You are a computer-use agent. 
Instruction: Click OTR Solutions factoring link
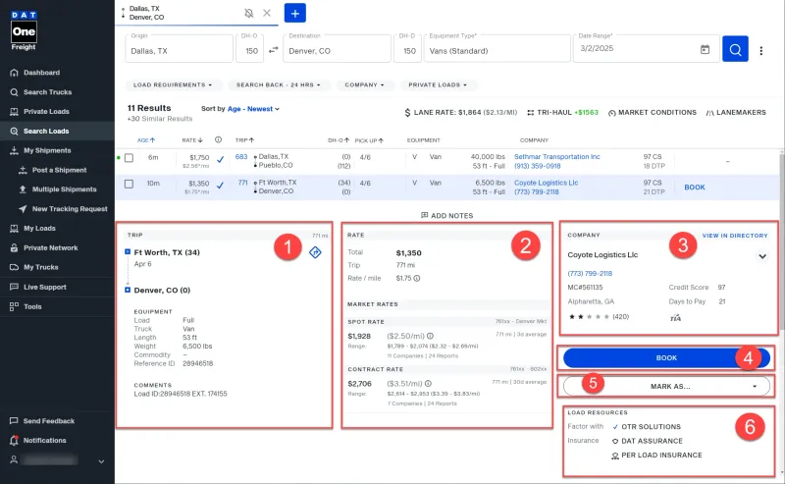pos(651,427)
